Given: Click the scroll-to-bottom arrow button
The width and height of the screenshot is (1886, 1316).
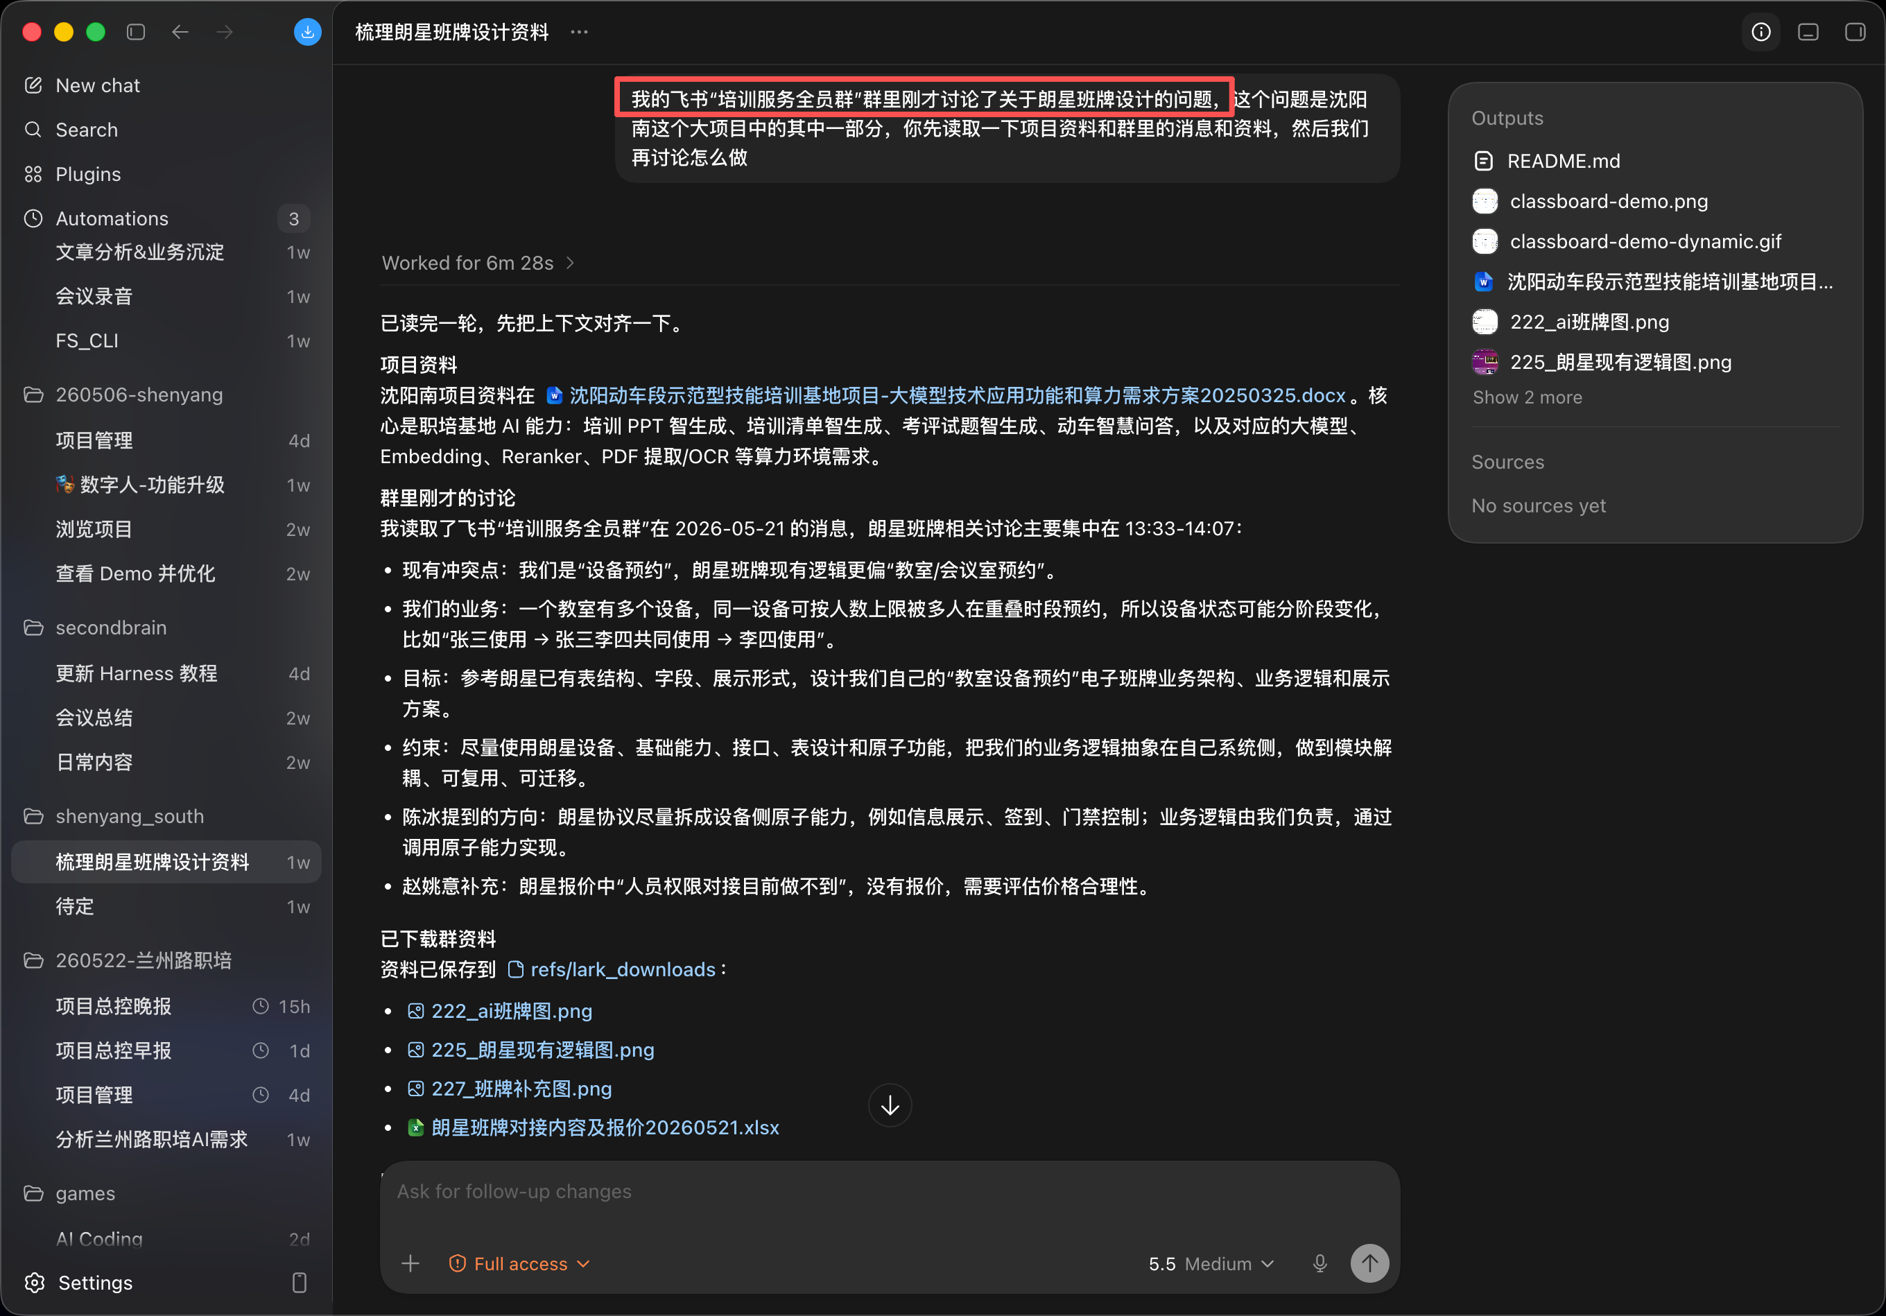Looking at the screenshot, I should tap(890, 1106).
